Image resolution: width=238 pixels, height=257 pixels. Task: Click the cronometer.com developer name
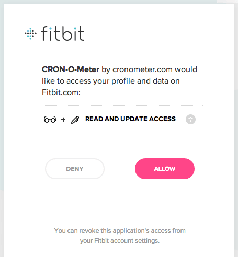pyautogui.click(x=142, y=69)
